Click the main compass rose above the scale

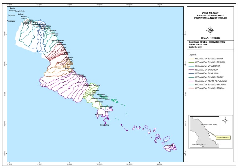(x=210, y=30)
